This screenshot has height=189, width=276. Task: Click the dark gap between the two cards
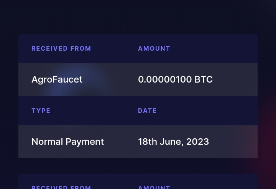138,166
